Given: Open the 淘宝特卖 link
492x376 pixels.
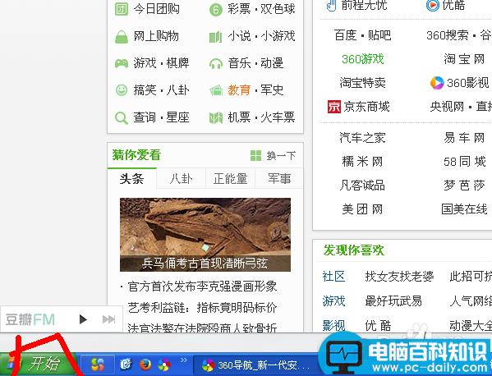Looking at the screenshot, I should pyautogui.click(x=362, y=83).
